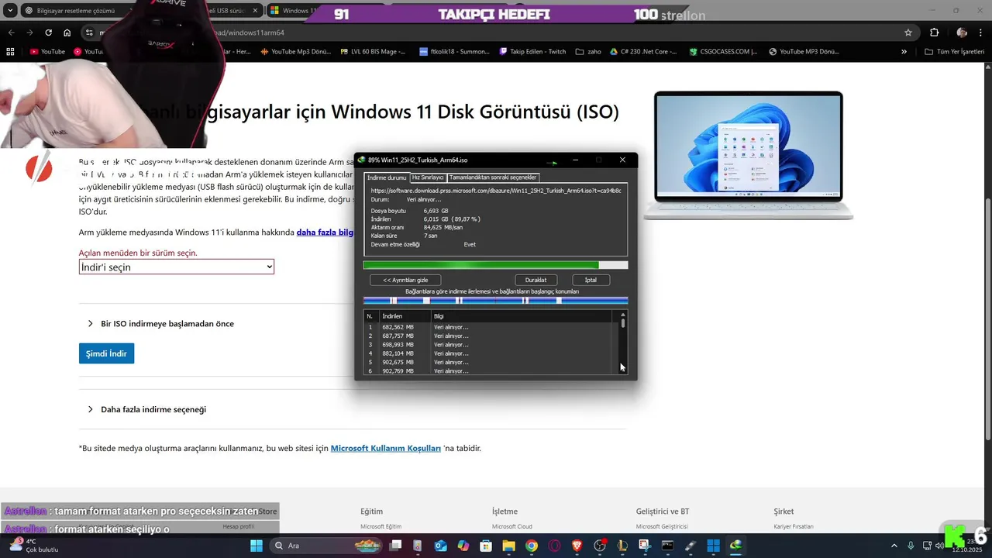Open Snipping Tool from the taskbar

point(645,546)
